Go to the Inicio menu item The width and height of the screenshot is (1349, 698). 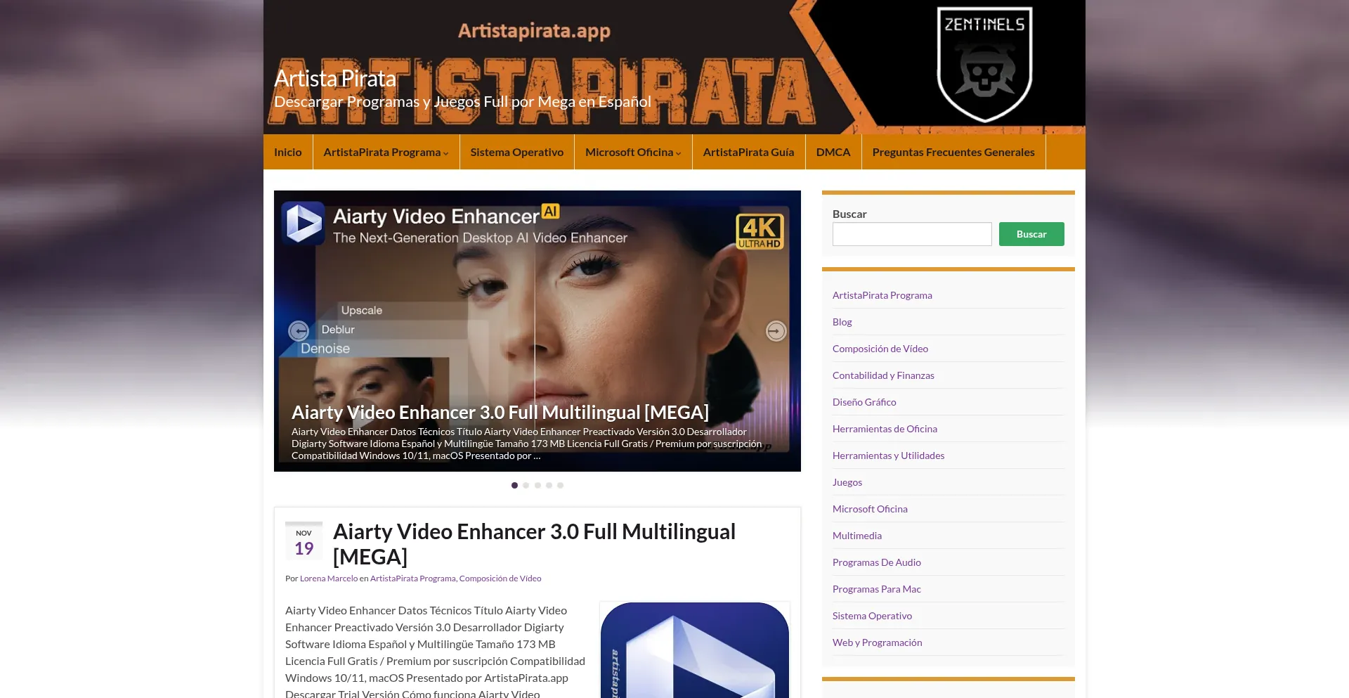point(287,152)
